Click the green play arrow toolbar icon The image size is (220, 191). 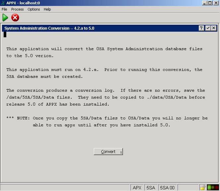click(5, 17)
